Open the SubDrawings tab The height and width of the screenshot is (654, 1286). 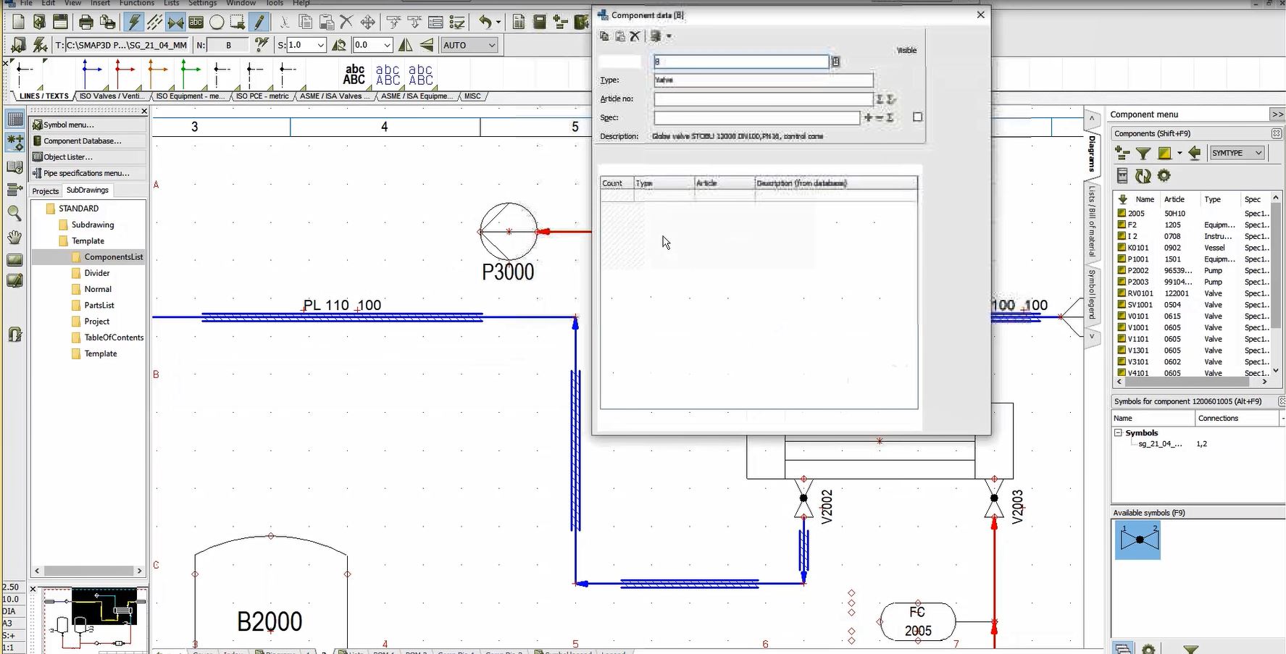coord(88,190)
